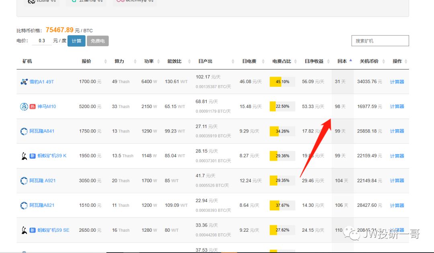Click the 1700.00 元 price cell
Image resolution: width=434 pixels, height=253 pixels.
pyautogui.click(x=90, y=82)
